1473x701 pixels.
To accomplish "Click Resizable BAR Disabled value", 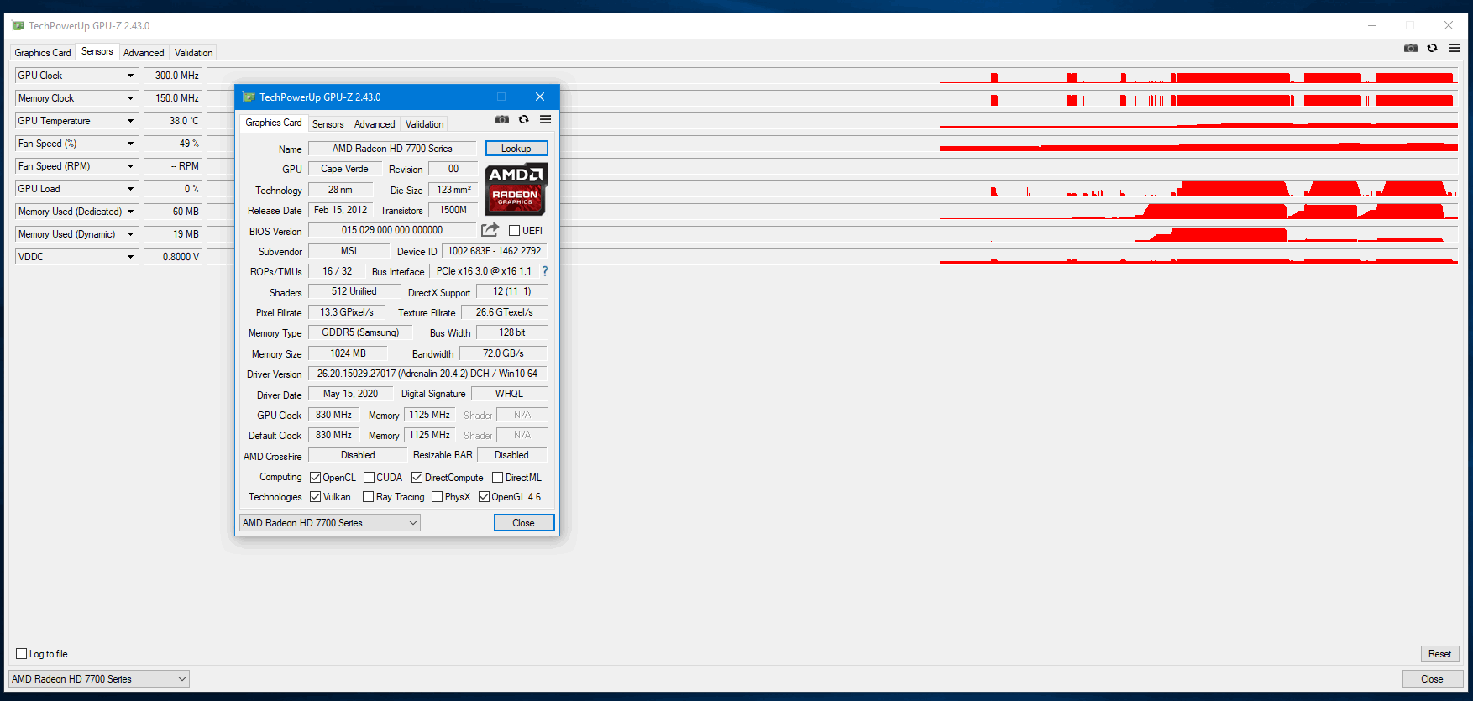I will (x=511, y=455).
